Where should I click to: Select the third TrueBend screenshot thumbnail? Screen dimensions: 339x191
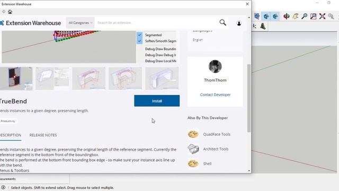click(89, 79)
